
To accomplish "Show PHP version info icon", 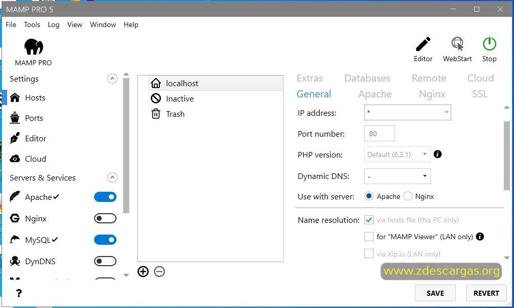I will pos(437,154).
